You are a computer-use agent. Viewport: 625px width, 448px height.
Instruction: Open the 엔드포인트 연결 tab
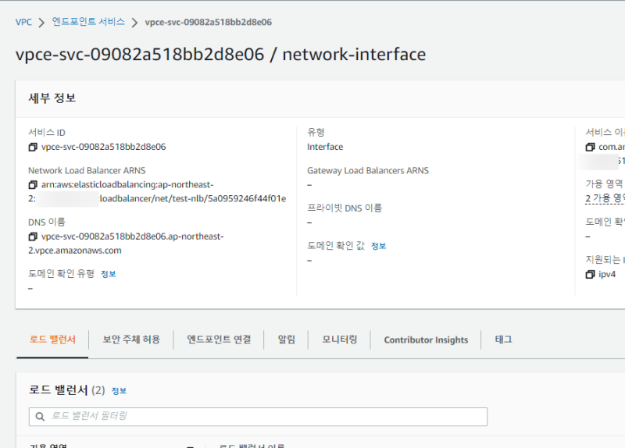click(x=219, y=340)
